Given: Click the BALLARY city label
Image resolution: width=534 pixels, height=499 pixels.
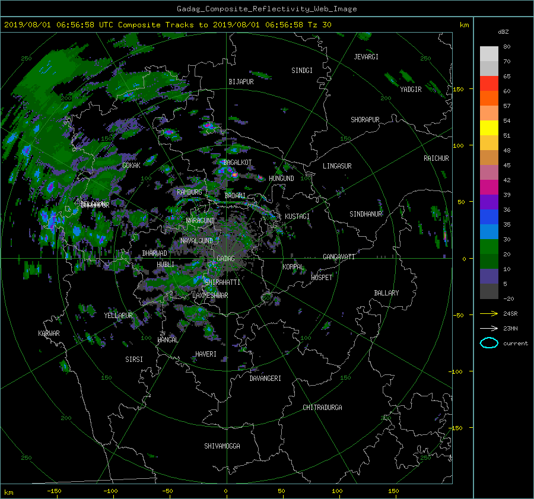Looking at the screenshot, I should coord(386,293).
